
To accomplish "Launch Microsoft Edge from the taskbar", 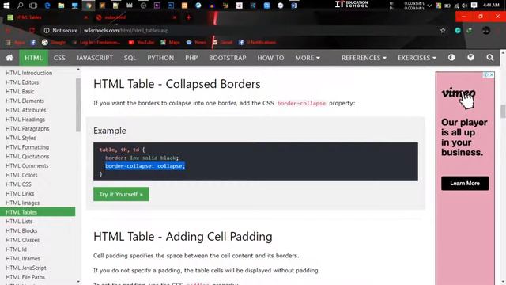I will [x=47, y=6].
